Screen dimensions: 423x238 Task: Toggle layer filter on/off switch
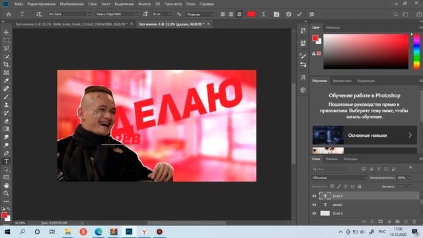tap(410, 168)
